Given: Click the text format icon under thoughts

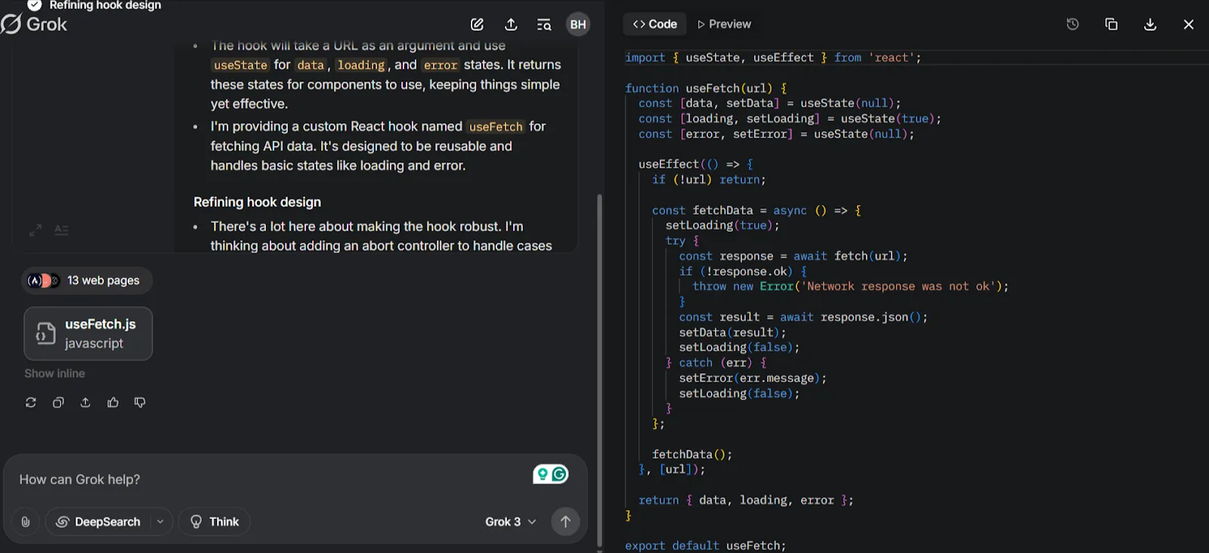Looking at the screenshot, I should 62,230.
